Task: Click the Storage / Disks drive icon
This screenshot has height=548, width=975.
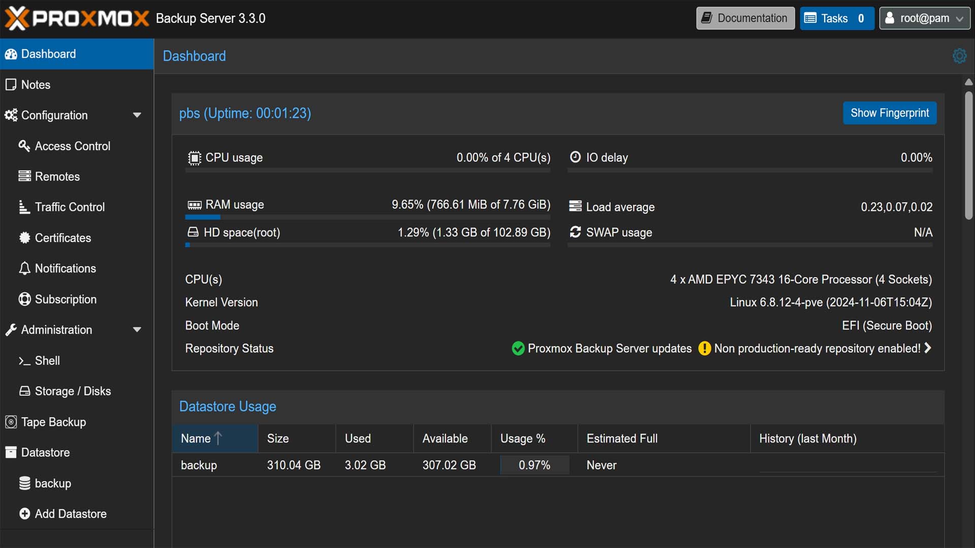Action: pyautogui.click(x=24, y=391)
